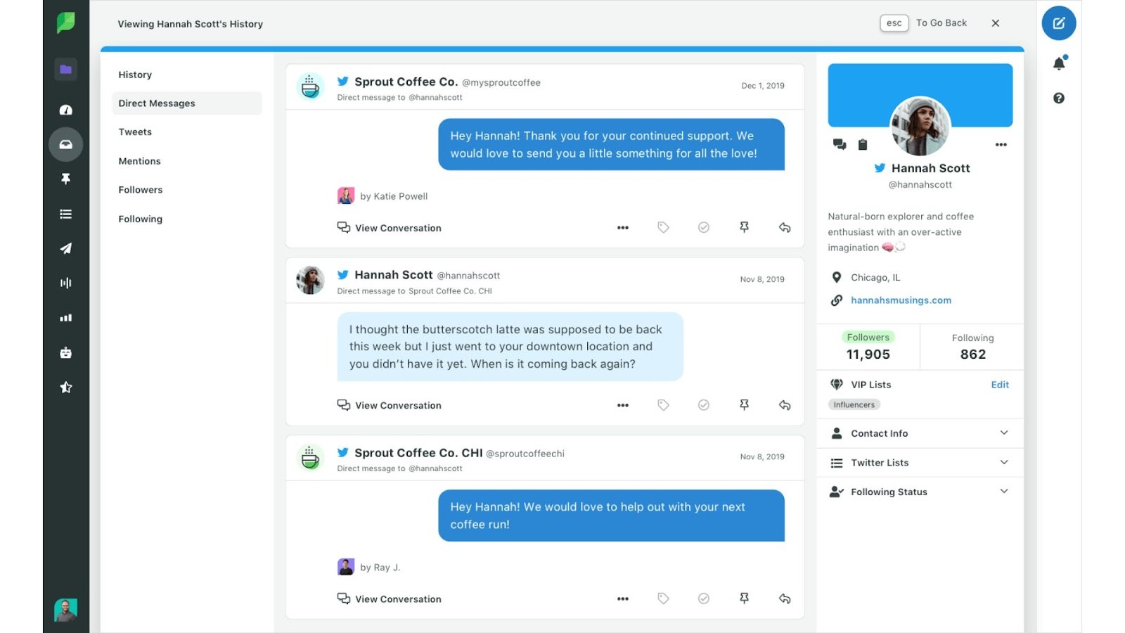Image resolution: width=1125 pixels, height=633 pixels.
Task: Open the feeds list icon in the sidebar
Action: click(65, 213)
